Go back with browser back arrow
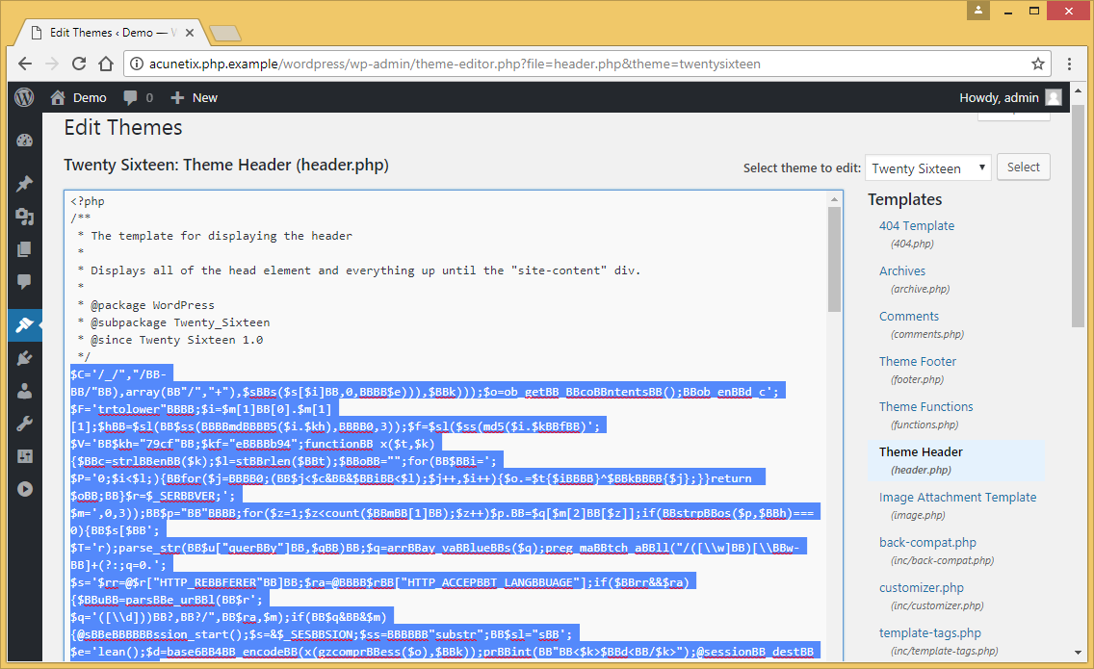 [x=25, y=64]
